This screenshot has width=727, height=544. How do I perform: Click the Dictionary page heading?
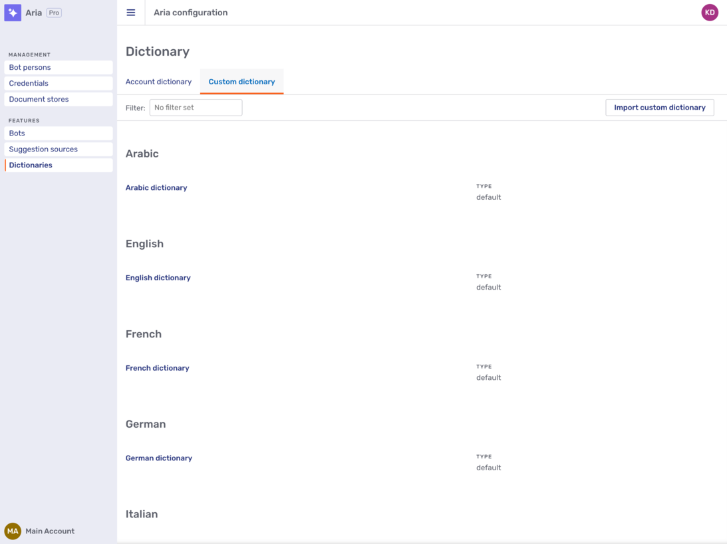pyautogui.click(x=158, y=51)
